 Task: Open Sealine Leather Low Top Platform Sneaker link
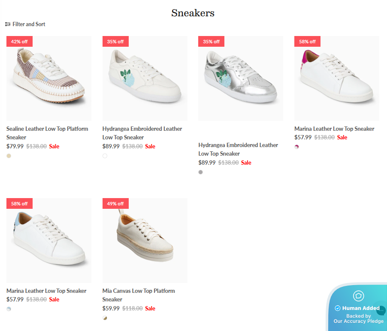coord(47,133)
